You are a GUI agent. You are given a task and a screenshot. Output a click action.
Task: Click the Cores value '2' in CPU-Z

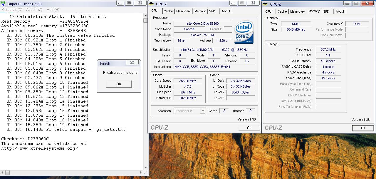click(x=224, y=111)
